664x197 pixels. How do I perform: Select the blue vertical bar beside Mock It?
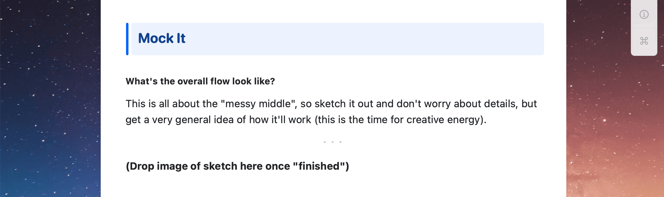(x=127, y=39)
